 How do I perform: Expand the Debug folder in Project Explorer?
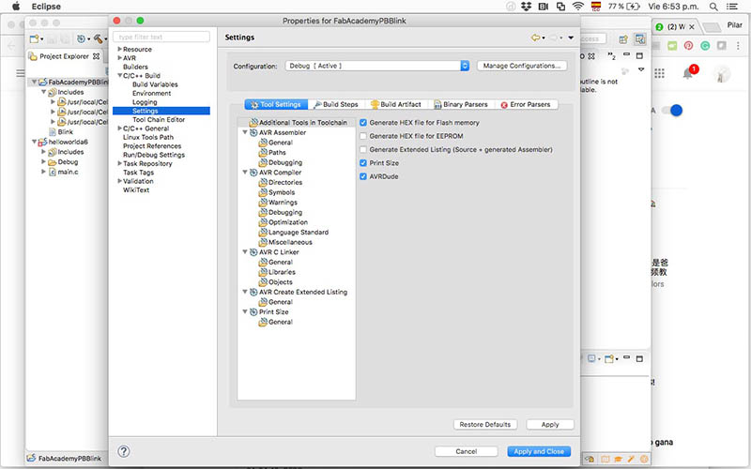[43, 162]
